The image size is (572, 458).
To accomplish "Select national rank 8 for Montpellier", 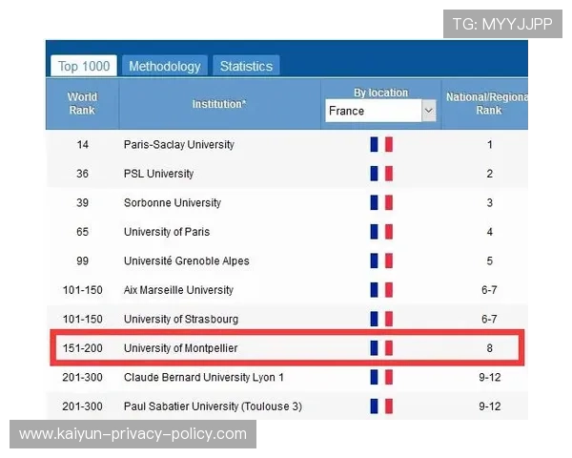I will coord(490,348).
